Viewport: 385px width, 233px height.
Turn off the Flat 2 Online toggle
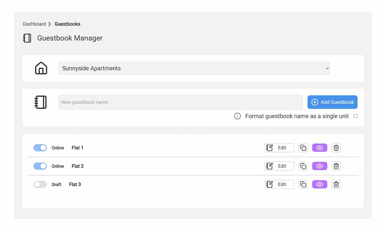click(x=40, y=166)
